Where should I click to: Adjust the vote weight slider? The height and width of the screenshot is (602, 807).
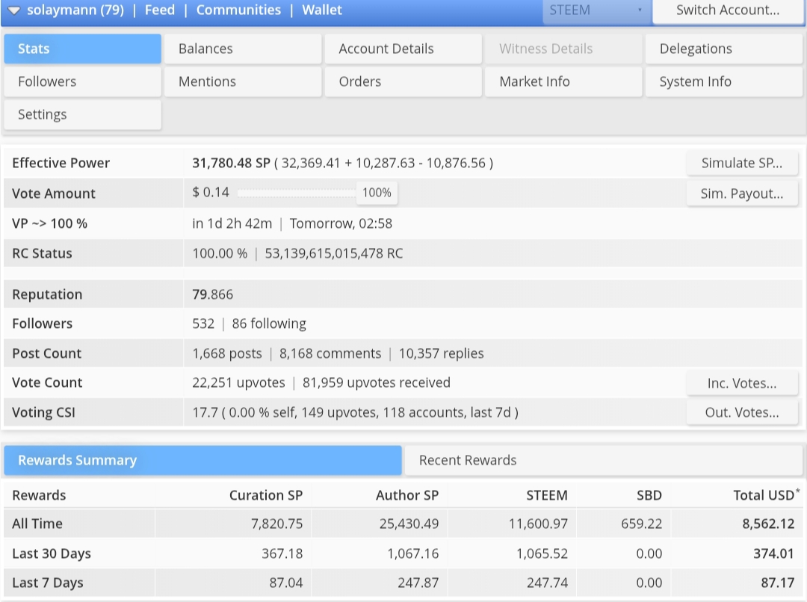coord(297,193)
